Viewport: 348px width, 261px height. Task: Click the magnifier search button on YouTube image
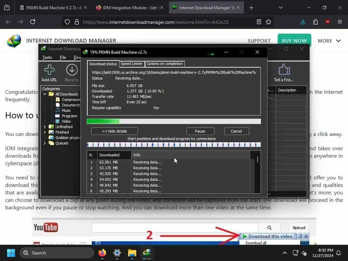pos(269,228)
